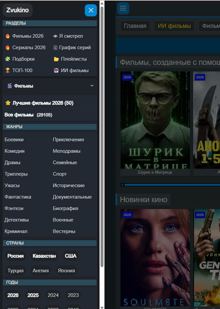Click the trophy icon beside ТОП-100

point(8,71)
